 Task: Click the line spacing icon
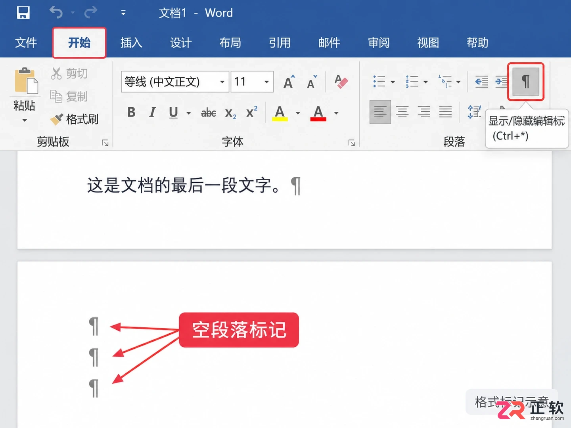click(x=474, y=112)
